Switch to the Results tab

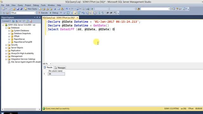pos(48,67)
